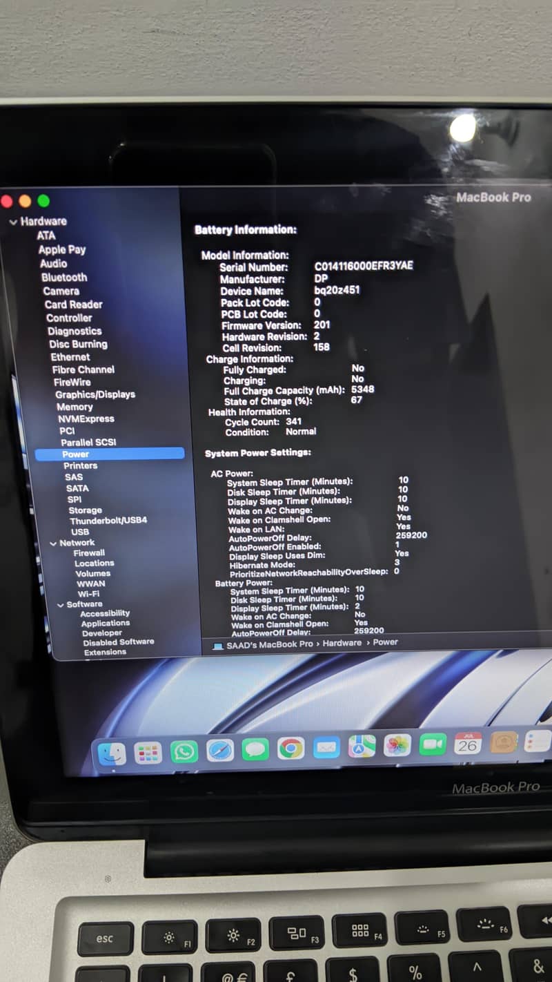Select Parallel SCSI in the sidebar
Screen dimensions: 552x982
pos(88,442)
